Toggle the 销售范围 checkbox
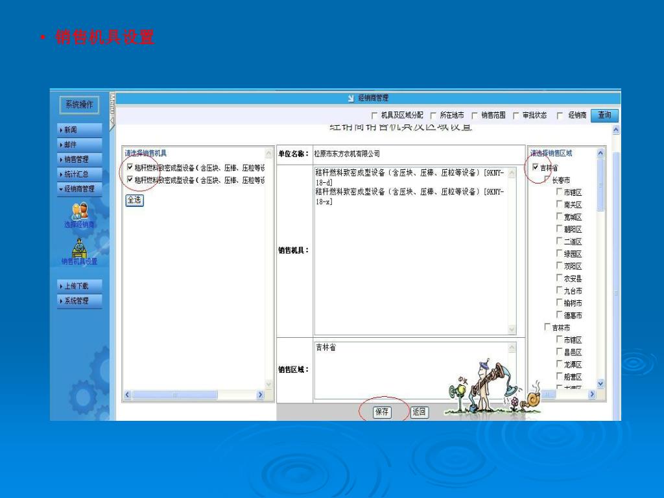This screenshot has width=664, height=498. pos(475,115)
